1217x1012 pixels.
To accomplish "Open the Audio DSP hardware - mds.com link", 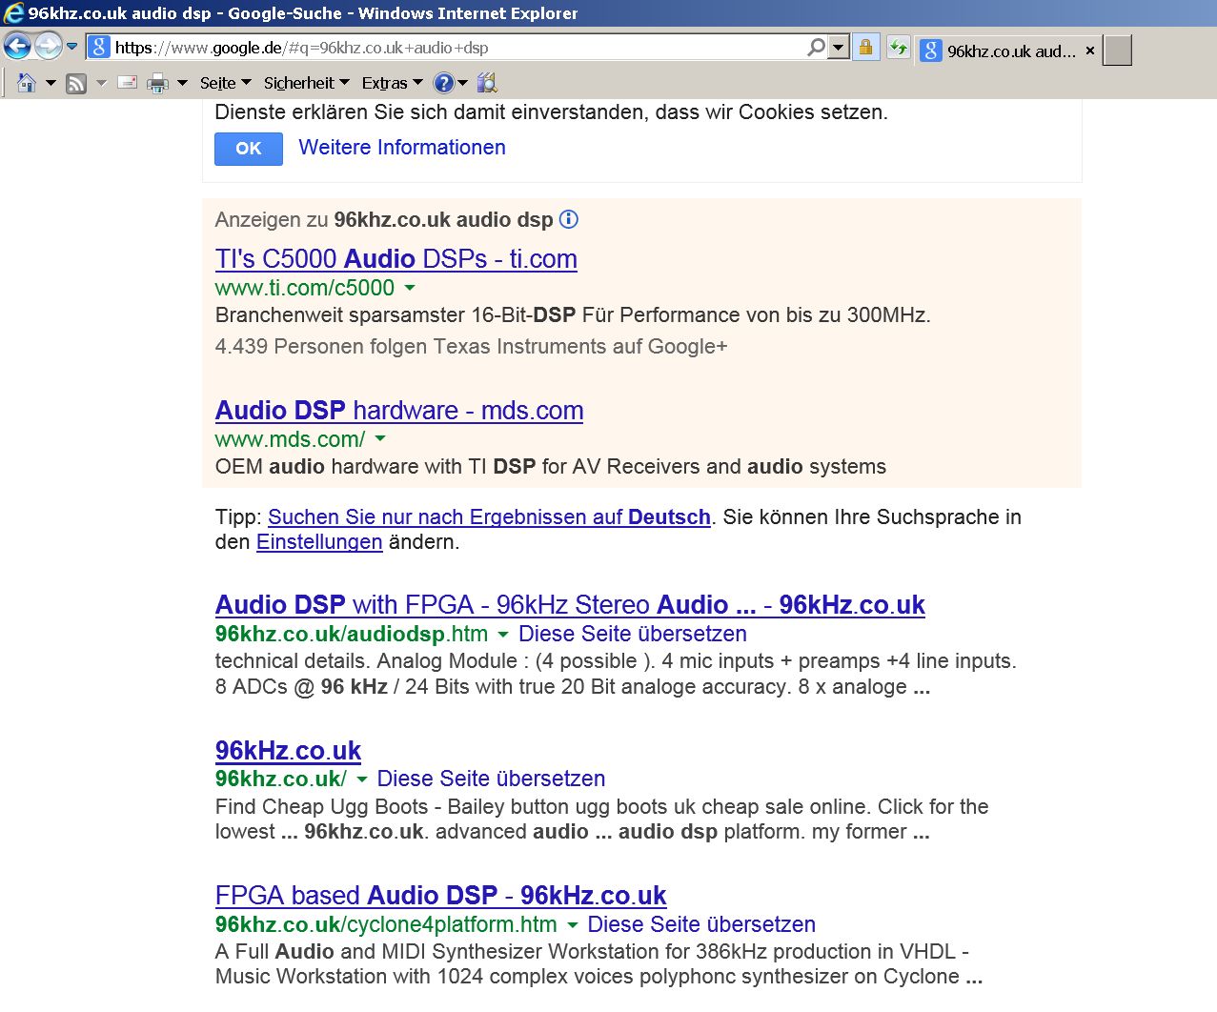I will (x=399, y=411).
